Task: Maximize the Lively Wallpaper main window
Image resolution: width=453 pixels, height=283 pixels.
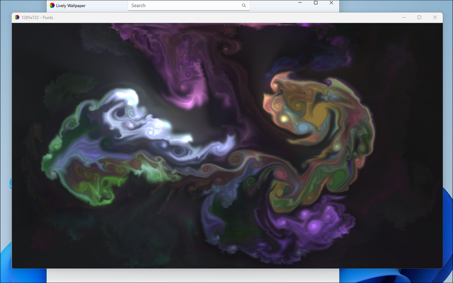Action: click(x=315, y=3)
